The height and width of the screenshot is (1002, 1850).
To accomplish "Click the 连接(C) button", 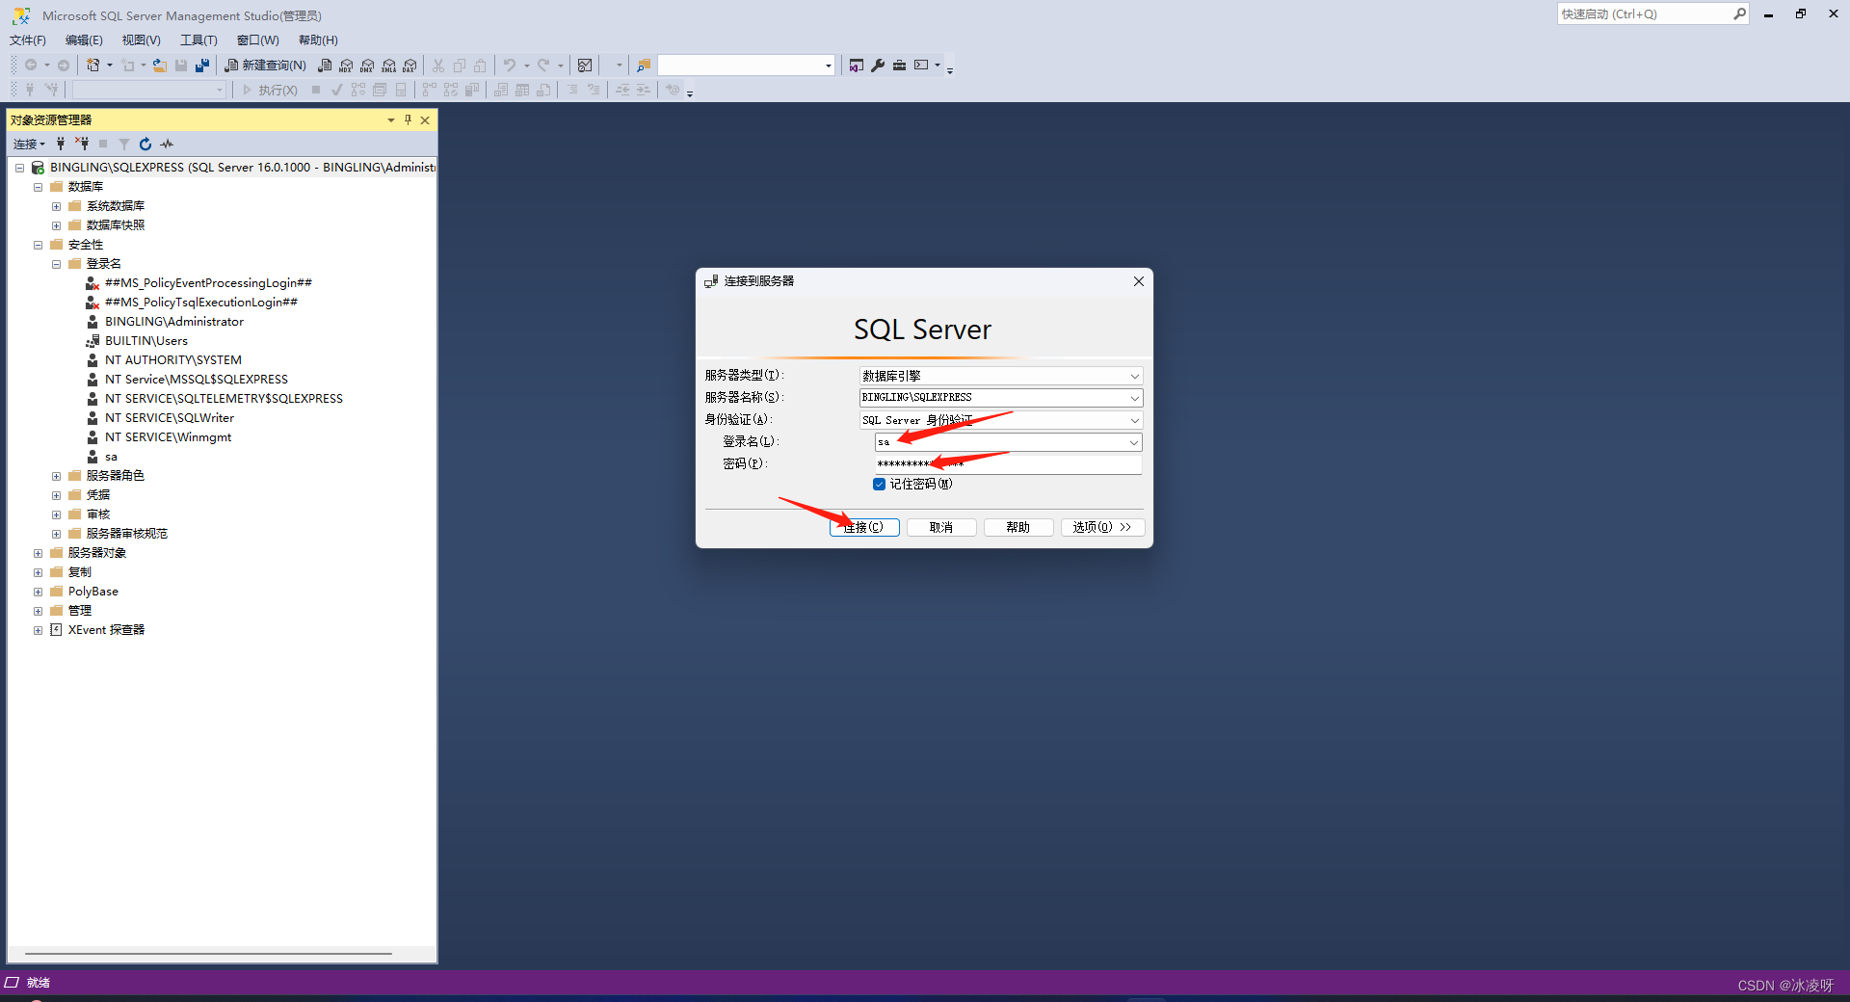I will pyautogui.click(x=863, y=527).
